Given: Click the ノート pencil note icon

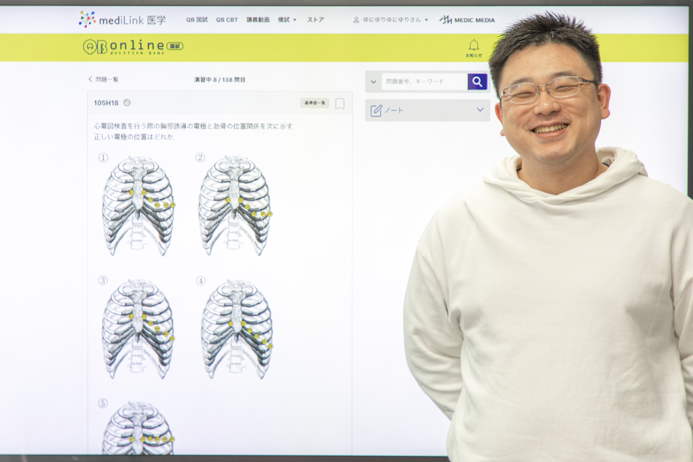Looking at the screenshot, I should 376,110.
